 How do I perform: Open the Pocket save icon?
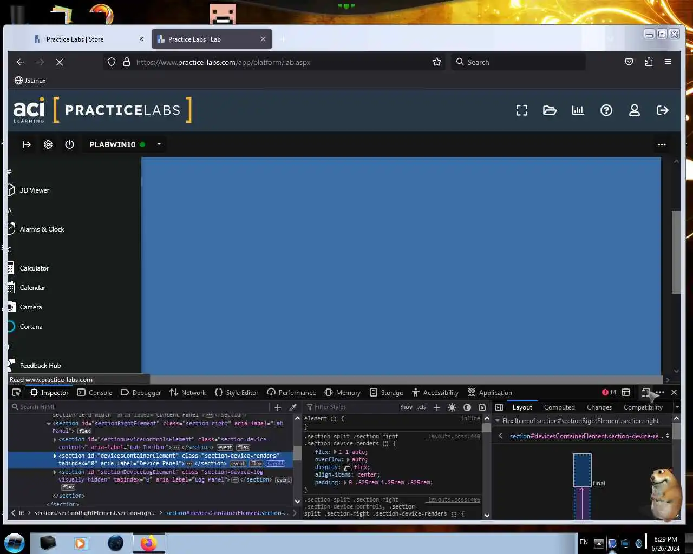coord(629,62)
